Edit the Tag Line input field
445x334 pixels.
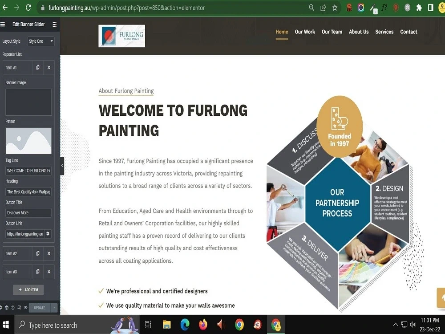[x=28, y=171]
